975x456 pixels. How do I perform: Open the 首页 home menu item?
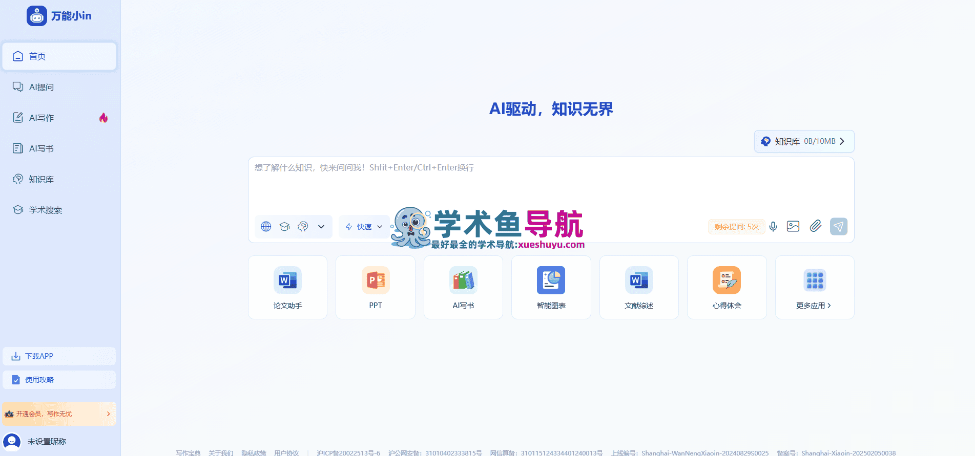pyautogui.click(x=59, y=56)
